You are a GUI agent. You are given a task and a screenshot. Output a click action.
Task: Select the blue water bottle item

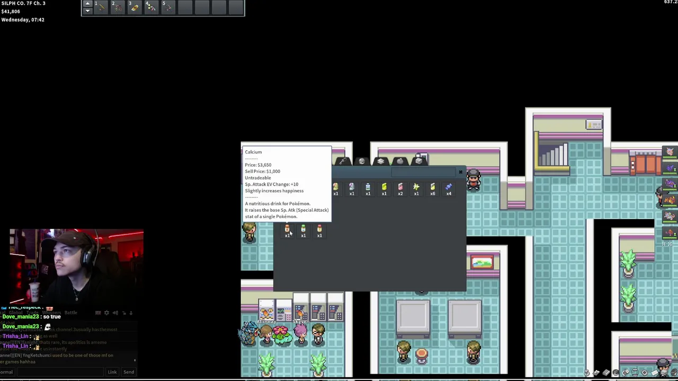tap(368, 189)
